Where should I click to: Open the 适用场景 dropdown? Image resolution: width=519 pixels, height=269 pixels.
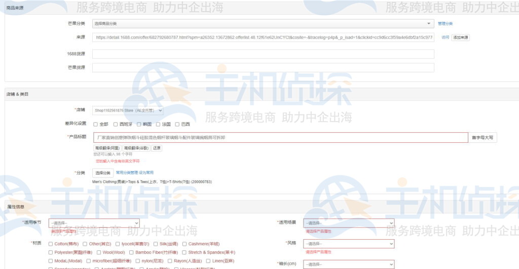[x=349, y=223]
